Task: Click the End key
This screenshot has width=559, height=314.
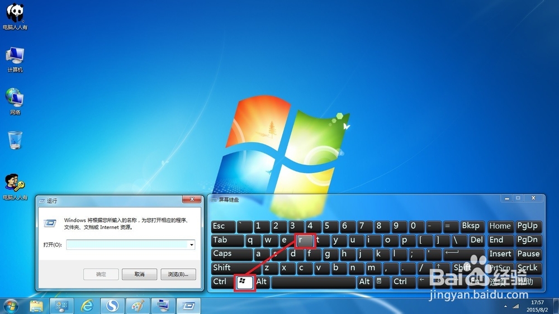Action: [500, 240]
